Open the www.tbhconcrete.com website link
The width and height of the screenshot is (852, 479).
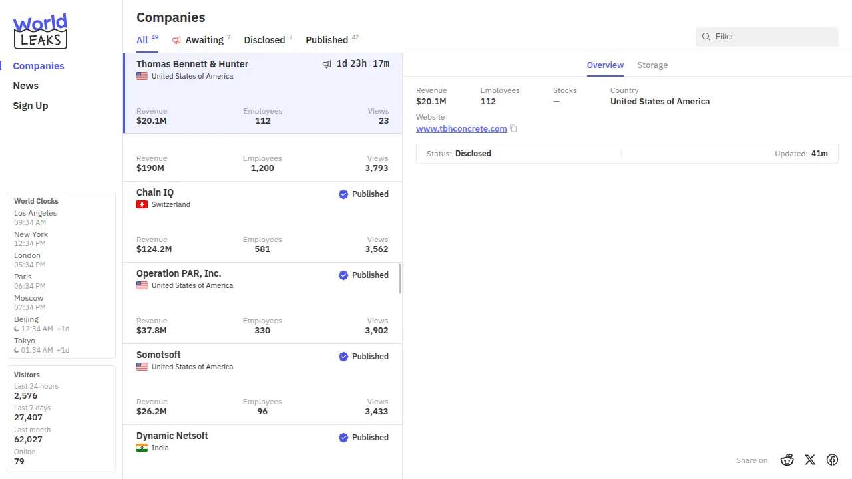461,129
